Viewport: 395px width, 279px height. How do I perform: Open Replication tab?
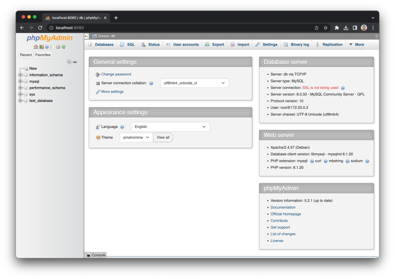click(329, 45)
